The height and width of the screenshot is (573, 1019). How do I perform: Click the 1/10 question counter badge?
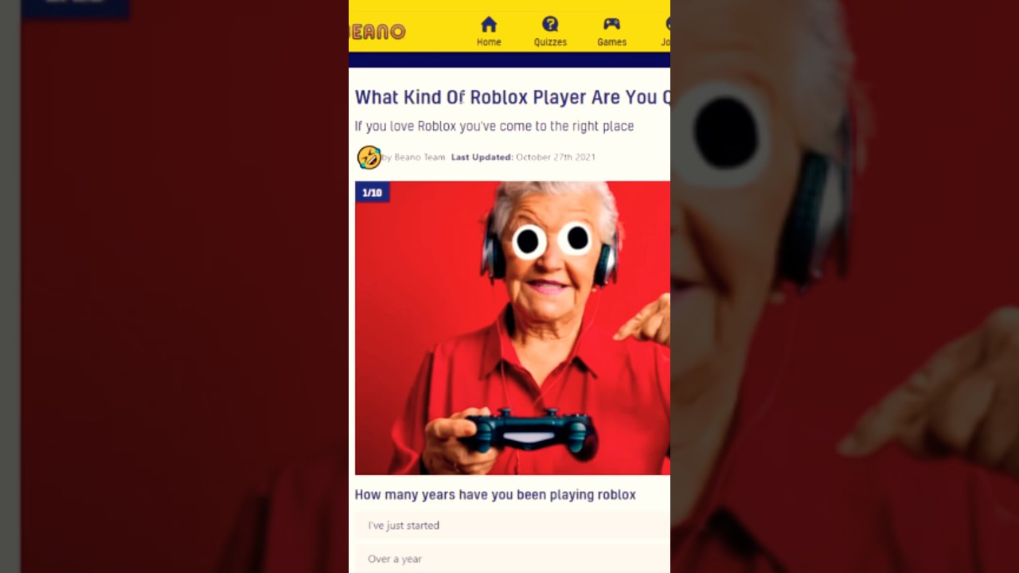[372, 193]
